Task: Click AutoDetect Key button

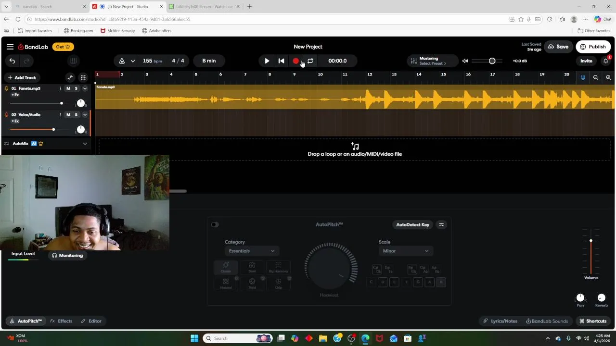Action: coord(412,224)
